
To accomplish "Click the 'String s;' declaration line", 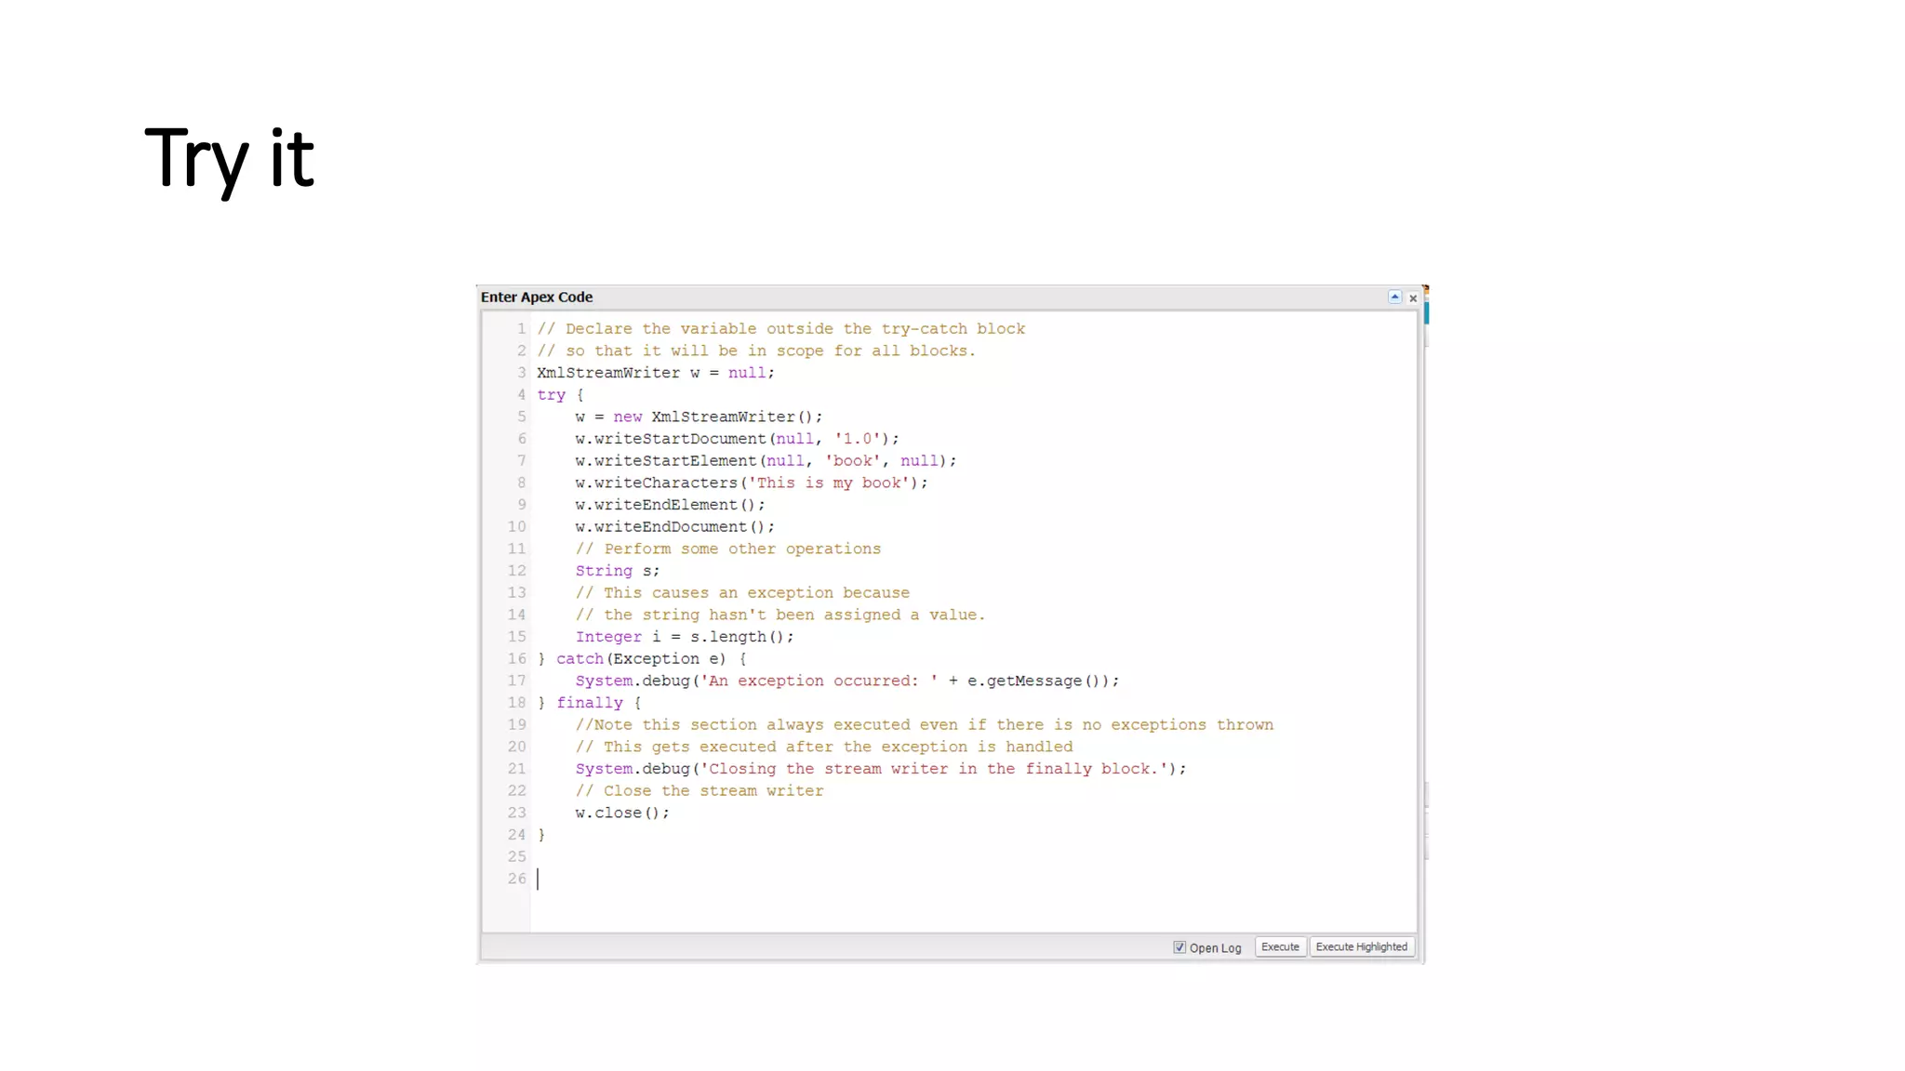I will (x=617, y=571).
